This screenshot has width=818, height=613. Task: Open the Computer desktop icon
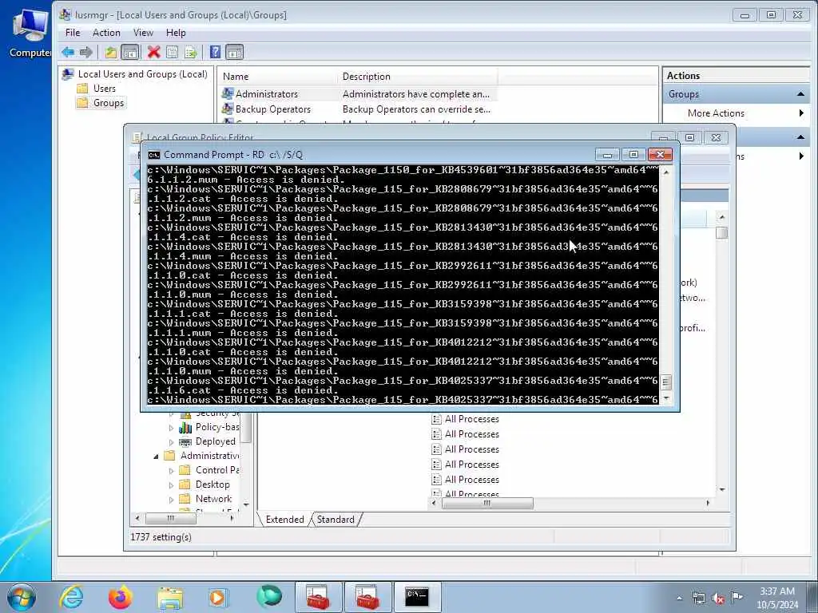tap(29, 32)
